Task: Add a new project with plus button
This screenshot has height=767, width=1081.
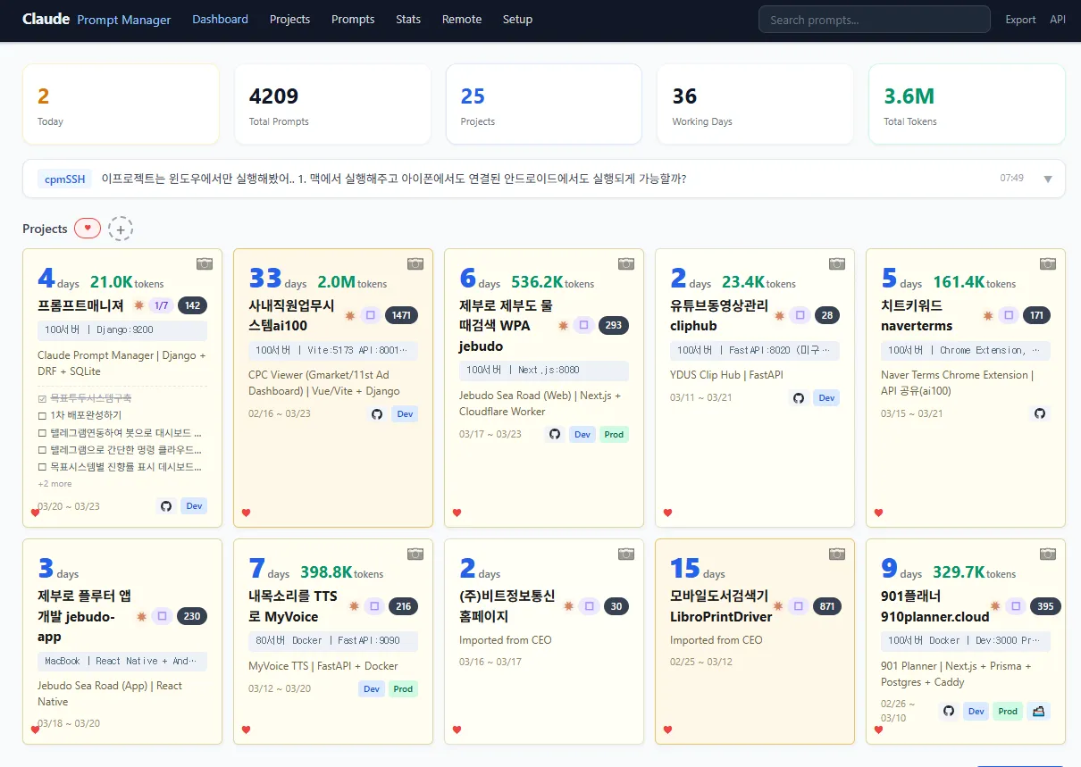Action: 121,229
